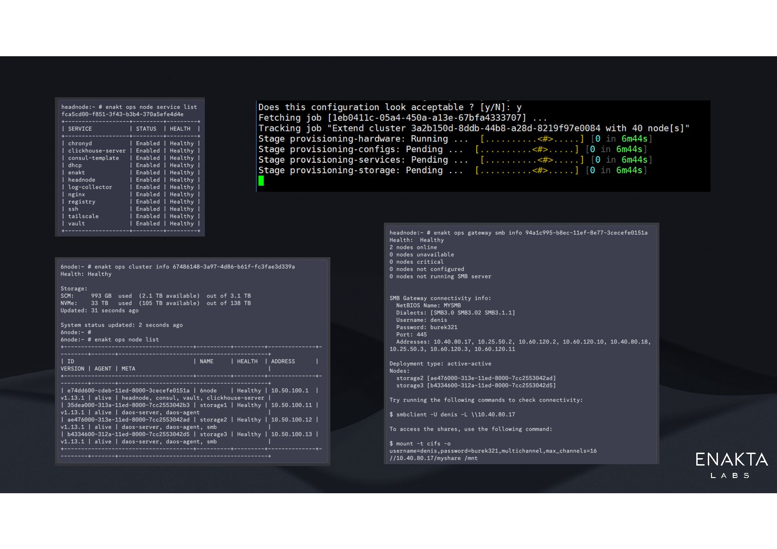Click the 'enakt ops node service list' command
This screenshot has height=549, width=777.
[x=151, y=107]
